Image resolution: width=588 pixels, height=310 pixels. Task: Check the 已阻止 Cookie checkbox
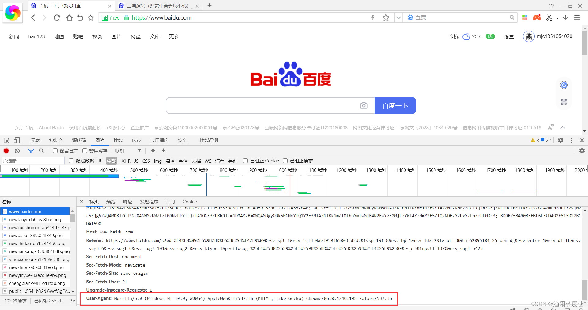245,161
